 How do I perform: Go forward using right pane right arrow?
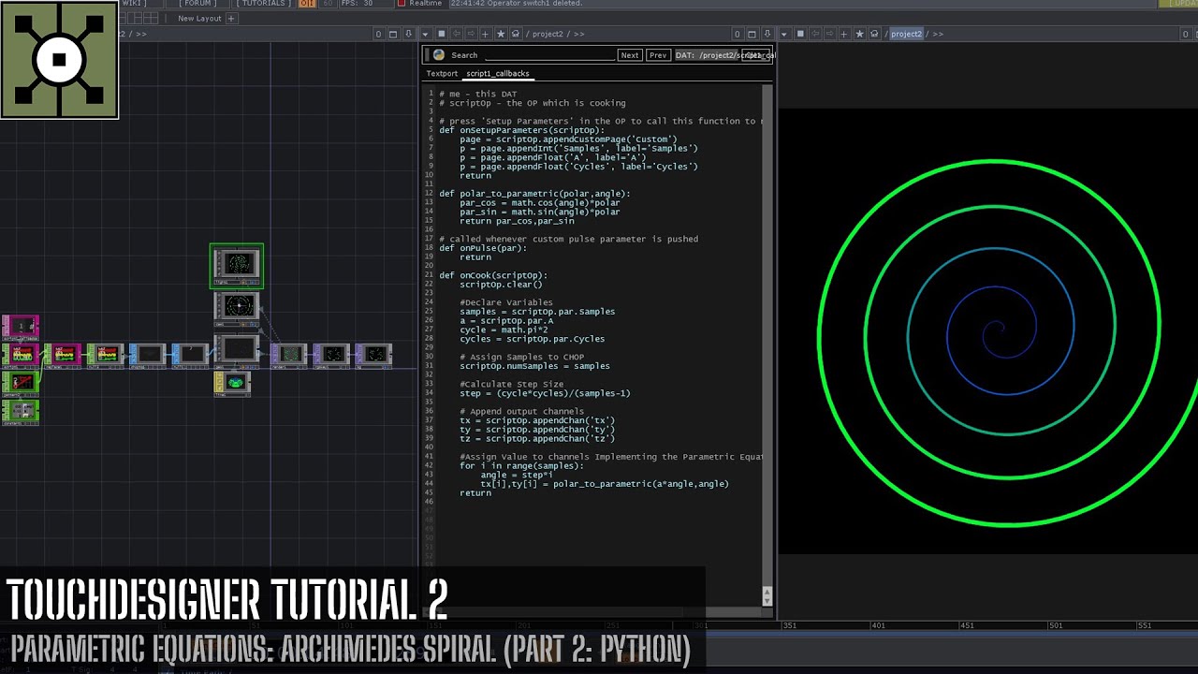[x=829, y=34]
